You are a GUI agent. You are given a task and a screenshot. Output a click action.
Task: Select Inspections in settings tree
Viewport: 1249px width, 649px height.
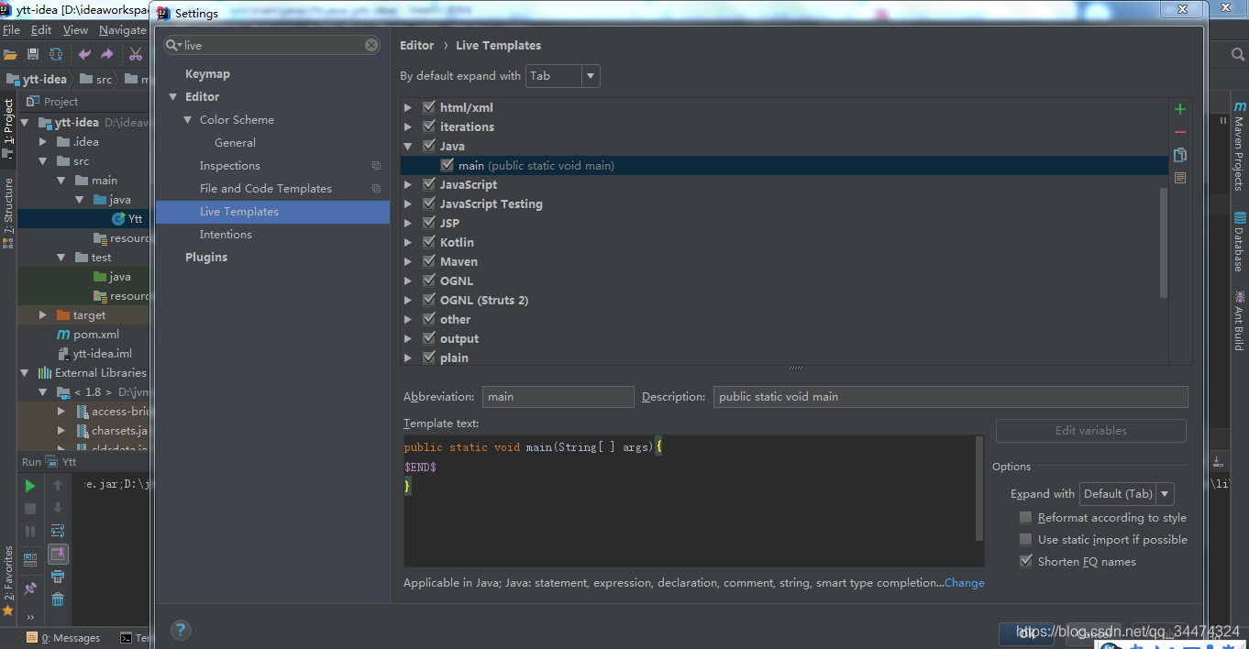click(230, 166)
